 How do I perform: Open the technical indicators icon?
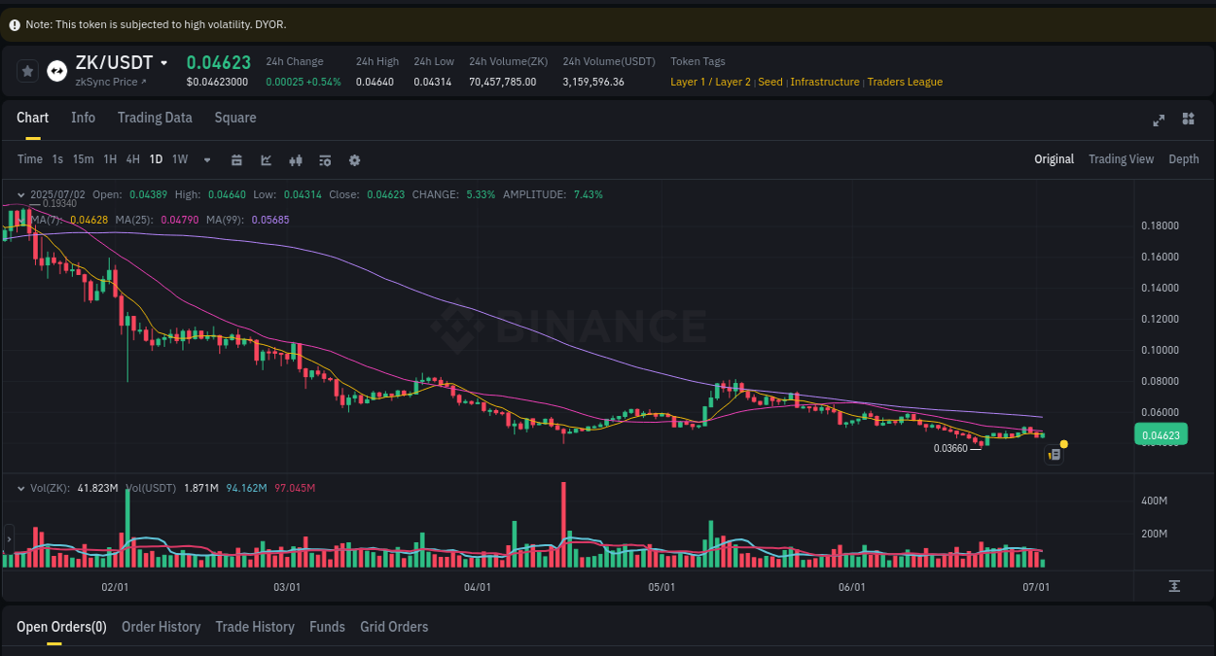tap(325, 159)
